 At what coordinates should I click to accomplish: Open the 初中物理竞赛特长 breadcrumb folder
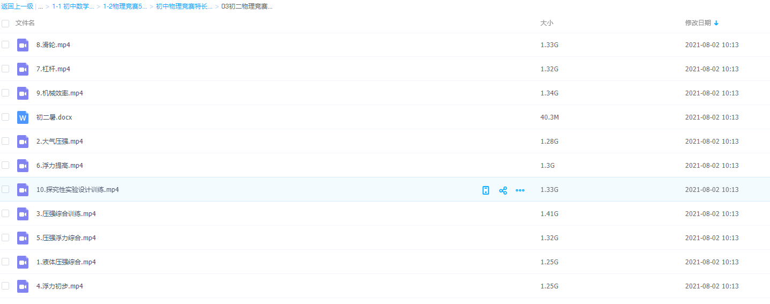tap(184, 6)
